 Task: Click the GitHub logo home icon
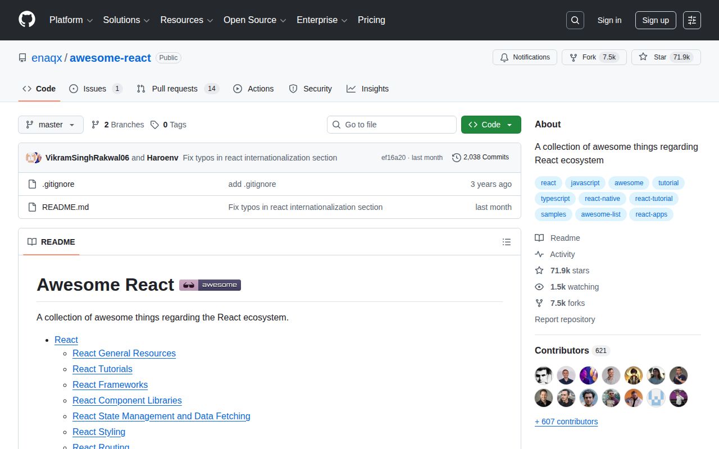coord(26,20)
